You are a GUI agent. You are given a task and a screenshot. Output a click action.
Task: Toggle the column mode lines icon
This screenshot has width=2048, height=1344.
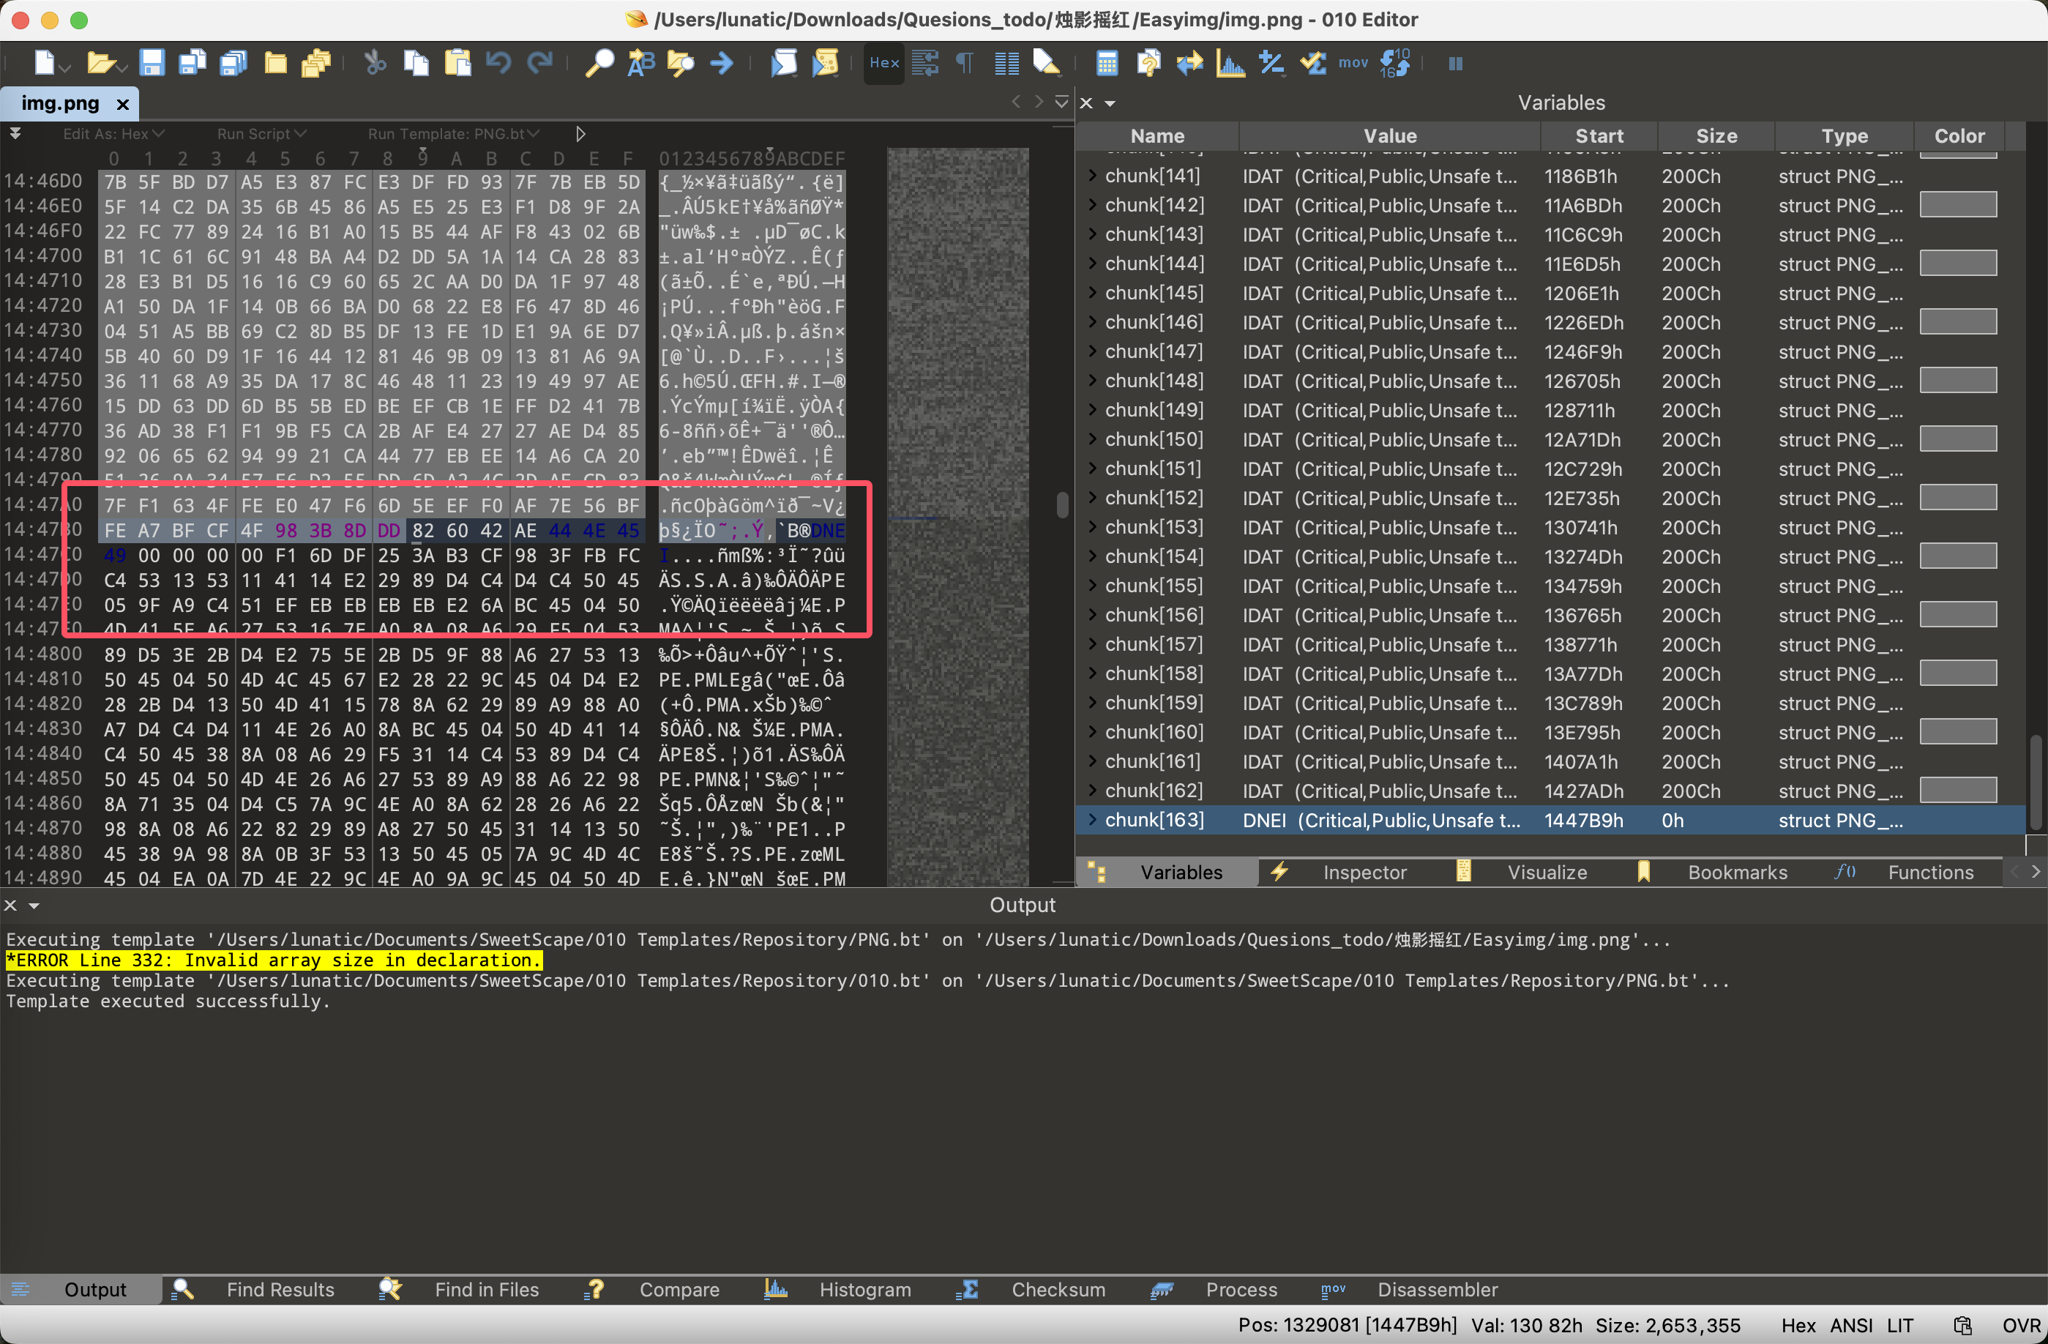1006,63
